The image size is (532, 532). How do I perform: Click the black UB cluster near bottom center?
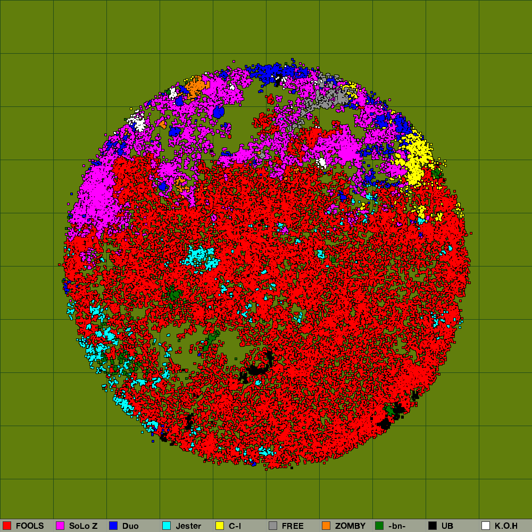coord(258,368)
